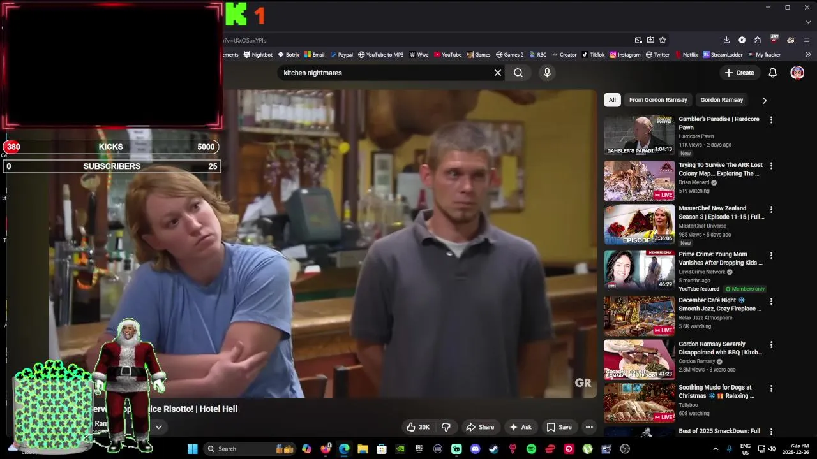The width and height of the screenshot is (817, 459).
Task: Click the YouTube search magnifier button
Action: tap(518, 73)
